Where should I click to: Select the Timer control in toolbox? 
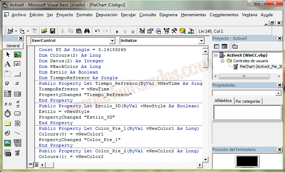coord(7,114)
